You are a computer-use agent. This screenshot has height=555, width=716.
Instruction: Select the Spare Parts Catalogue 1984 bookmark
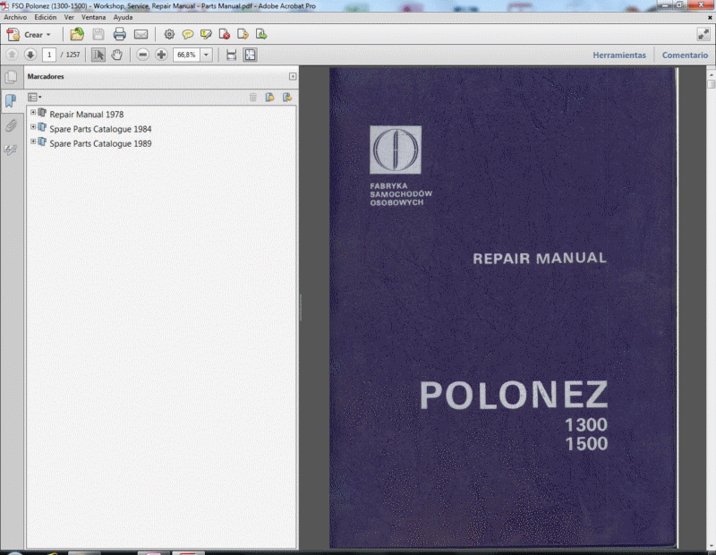[100, 129]
